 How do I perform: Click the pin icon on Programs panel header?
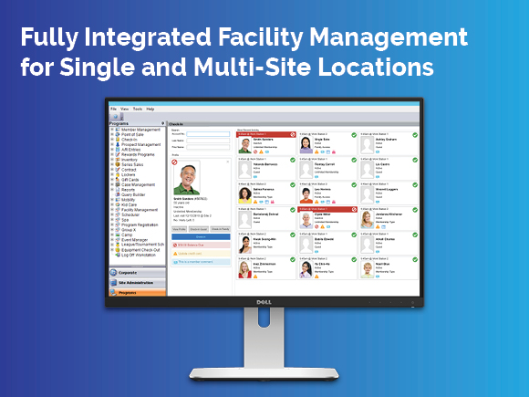tap(162, 123)
